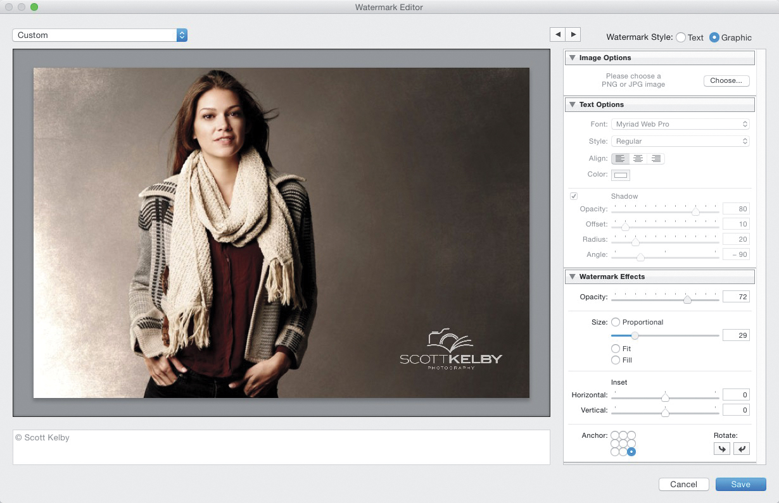779x503 pixels.
Task: Toggle the Shadow checkbox
Action: point(574,196)
